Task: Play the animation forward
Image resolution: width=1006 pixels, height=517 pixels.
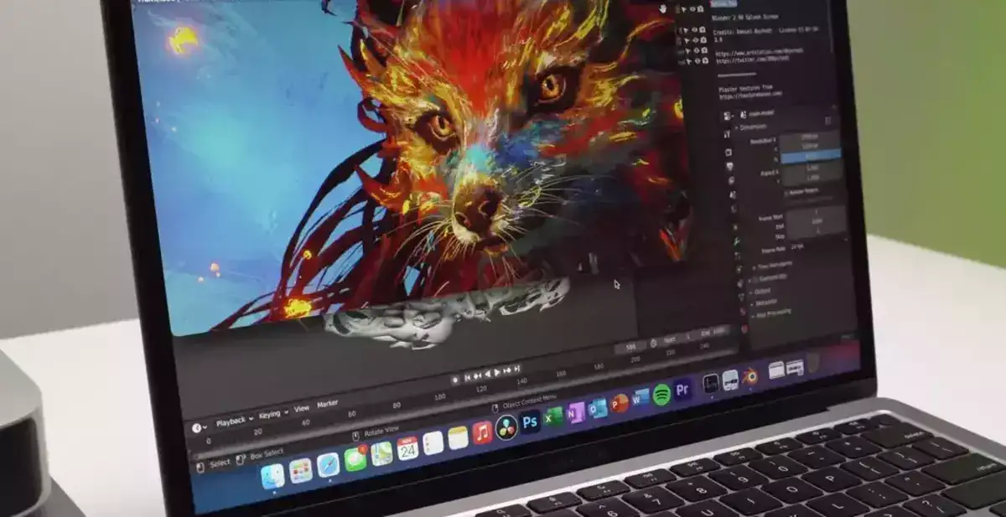Action: pos(498,372)
